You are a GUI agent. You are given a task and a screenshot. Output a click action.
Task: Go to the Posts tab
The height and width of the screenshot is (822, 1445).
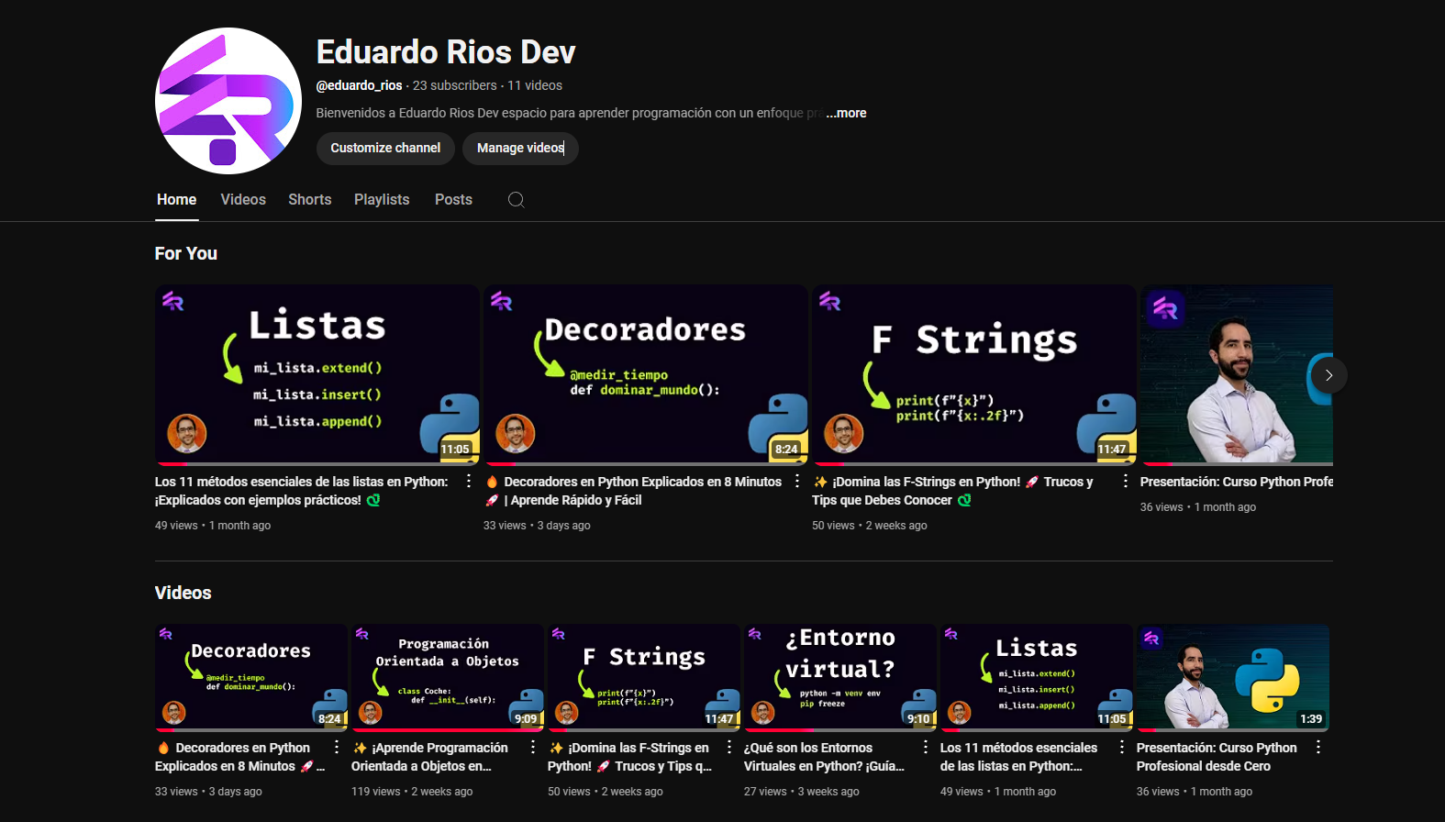pos(453,199)
